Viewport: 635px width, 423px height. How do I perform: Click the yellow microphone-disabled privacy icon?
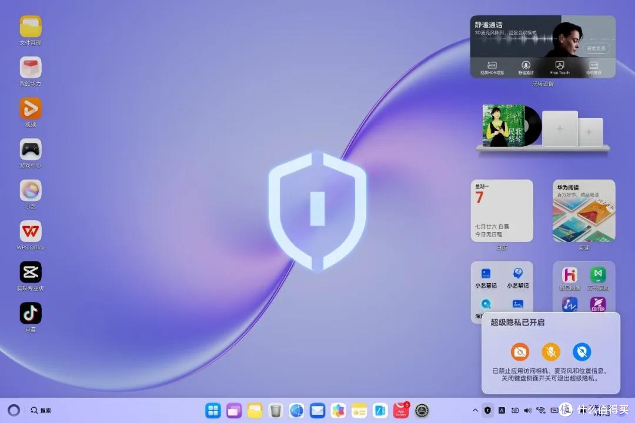pos(551,352)
